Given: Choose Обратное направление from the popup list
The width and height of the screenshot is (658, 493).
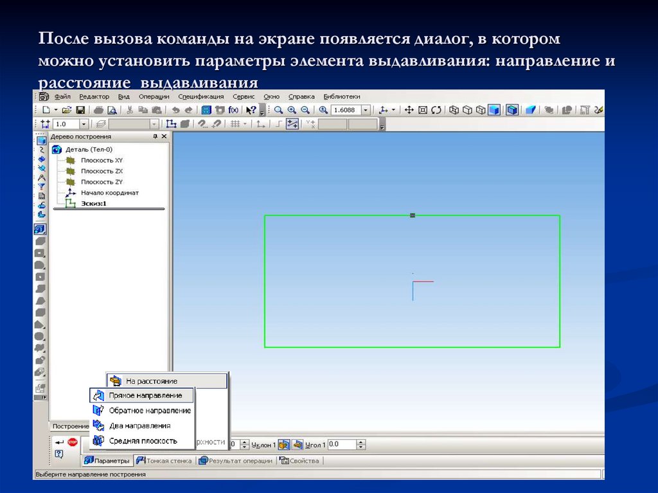Looking at the screenshot, I should (149, 410).
